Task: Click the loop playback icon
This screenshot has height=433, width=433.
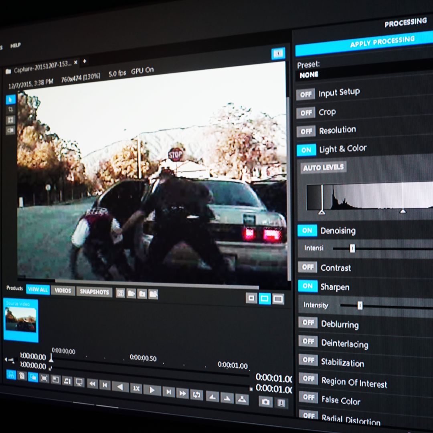Action: 197,395
